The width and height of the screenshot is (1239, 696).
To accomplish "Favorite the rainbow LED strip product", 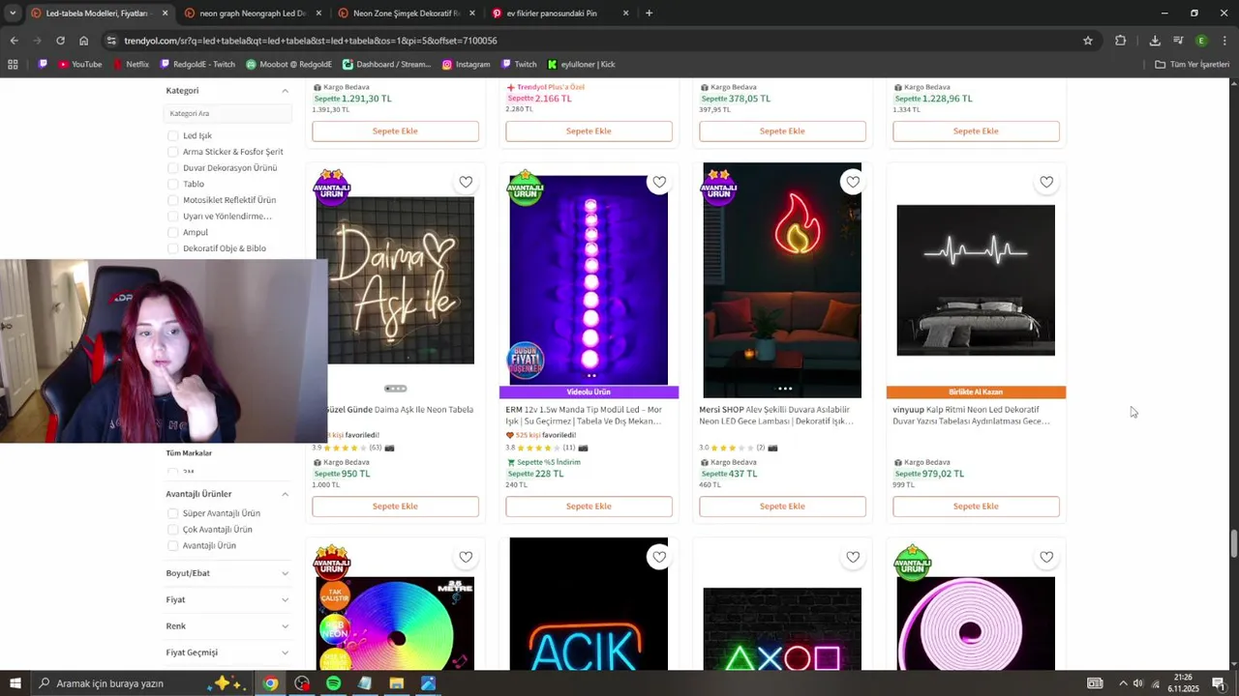I will click(466, 557).
